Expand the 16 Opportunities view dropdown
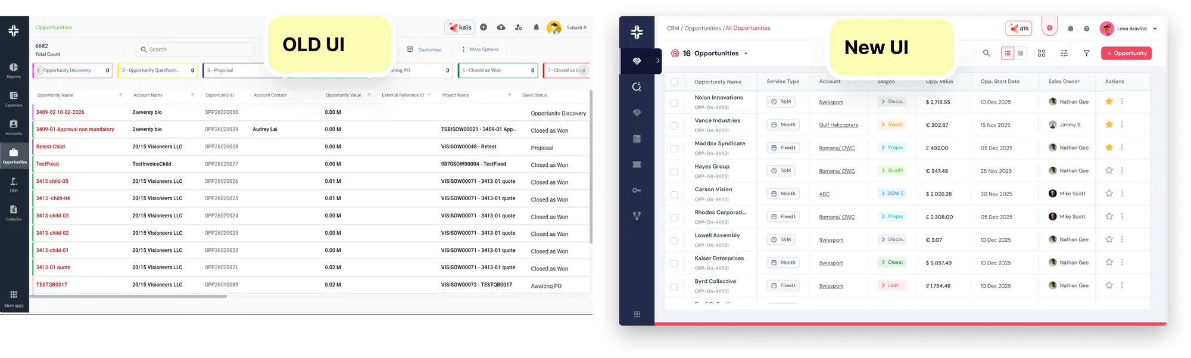 746,54
